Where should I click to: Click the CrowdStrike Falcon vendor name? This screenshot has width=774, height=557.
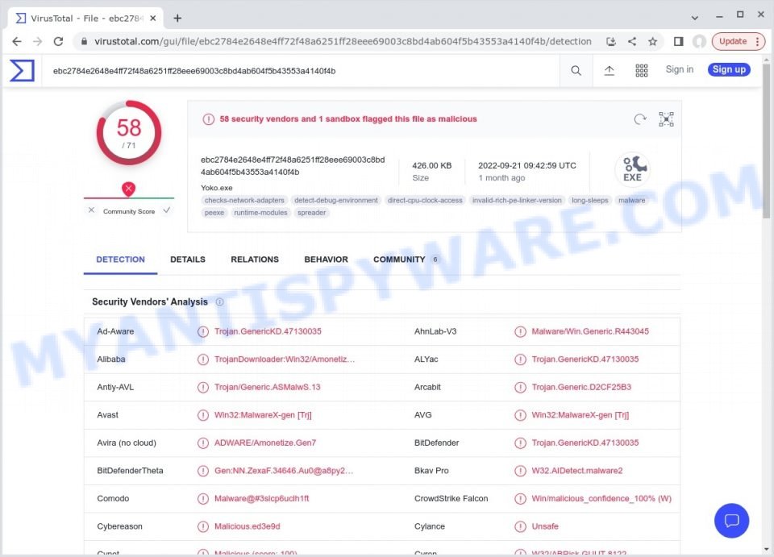pyautogui.click(x=451, y=499)
